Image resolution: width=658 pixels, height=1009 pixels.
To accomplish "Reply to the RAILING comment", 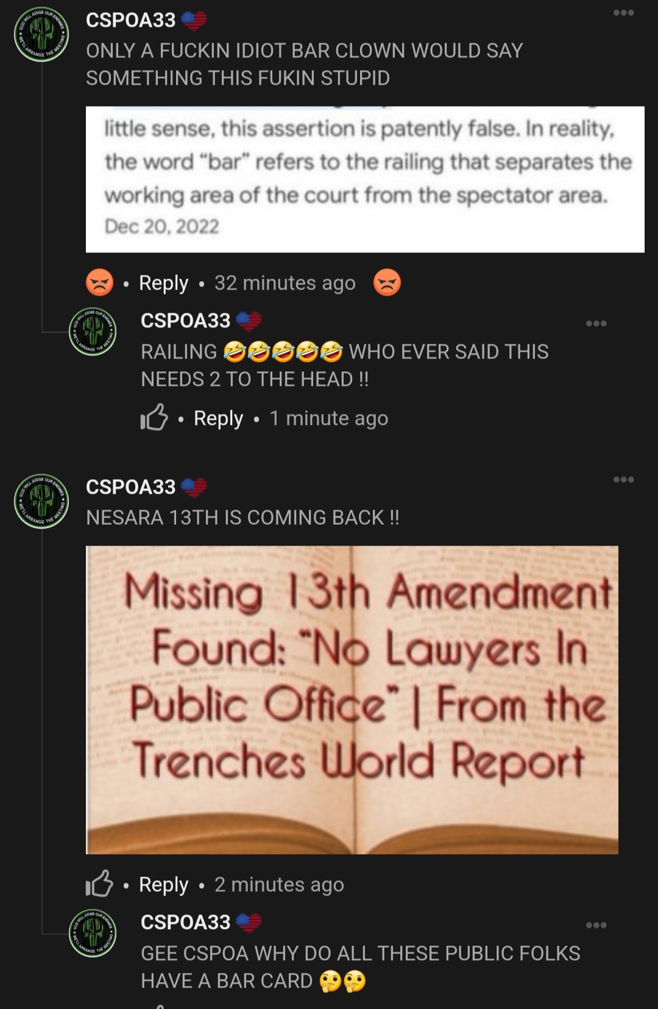I will pos(218,418).
